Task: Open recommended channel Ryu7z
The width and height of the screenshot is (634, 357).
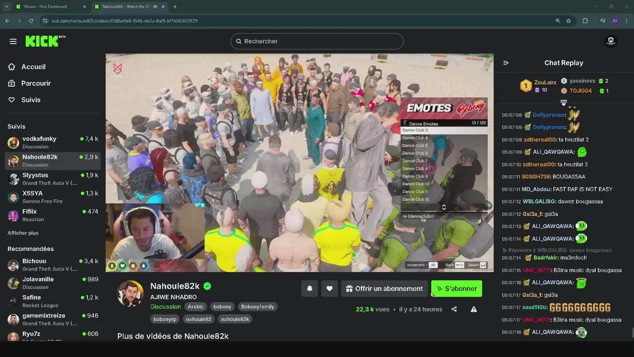Action: [53, 337]
